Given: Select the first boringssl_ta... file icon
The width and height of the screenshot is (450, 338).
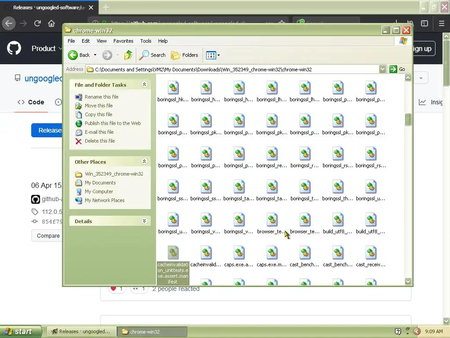Looking at the screenshot, I should coord(239,187).
